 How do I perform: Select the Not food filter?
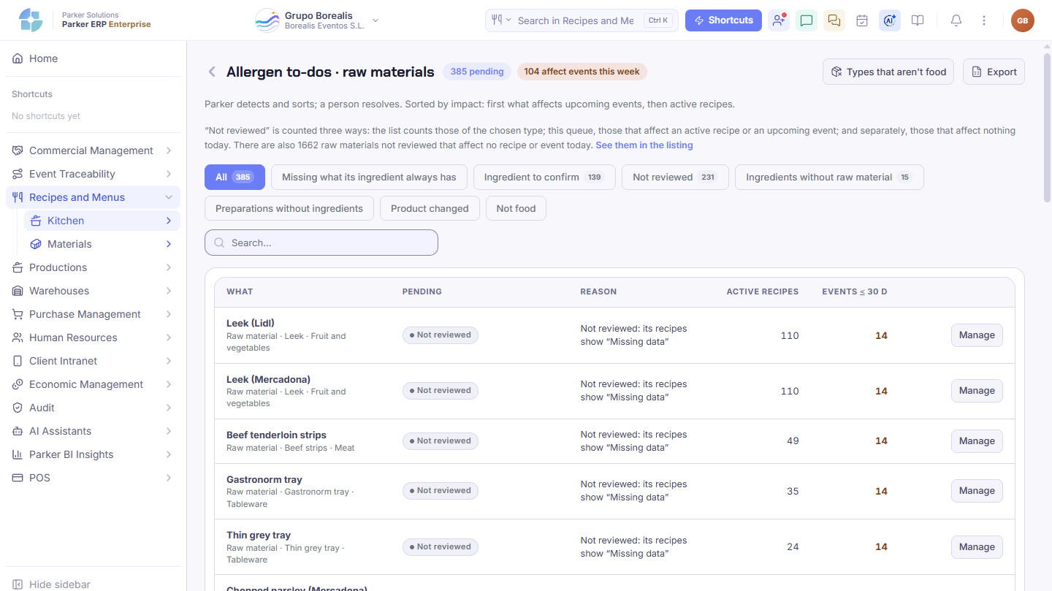[516, 208]
